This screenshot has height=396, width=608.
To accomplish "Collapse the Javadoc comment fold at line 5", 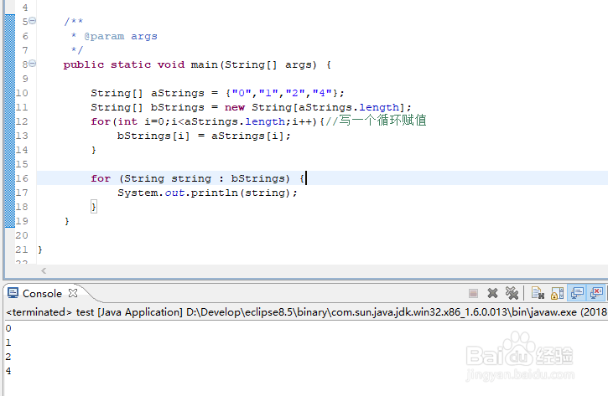I will (33, 21).
